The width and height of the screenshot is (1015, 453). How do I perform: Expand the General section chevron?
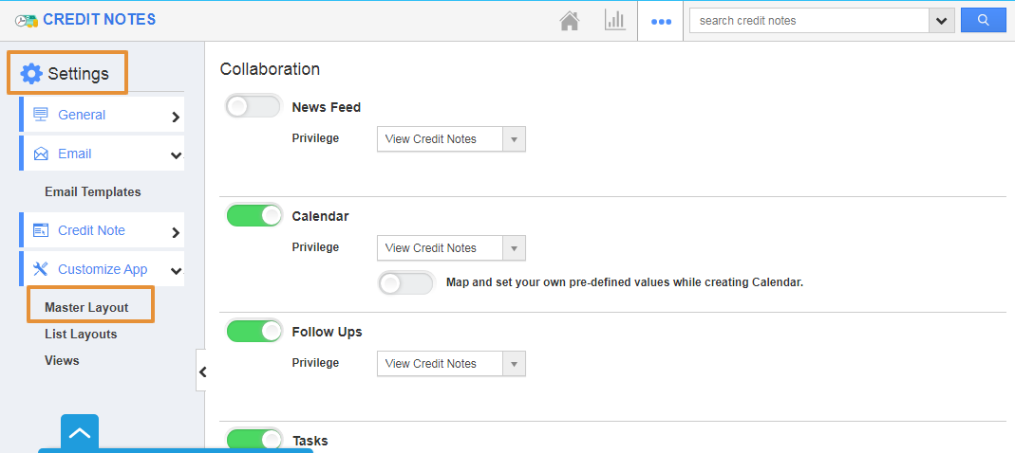click(x=176, y=117)
